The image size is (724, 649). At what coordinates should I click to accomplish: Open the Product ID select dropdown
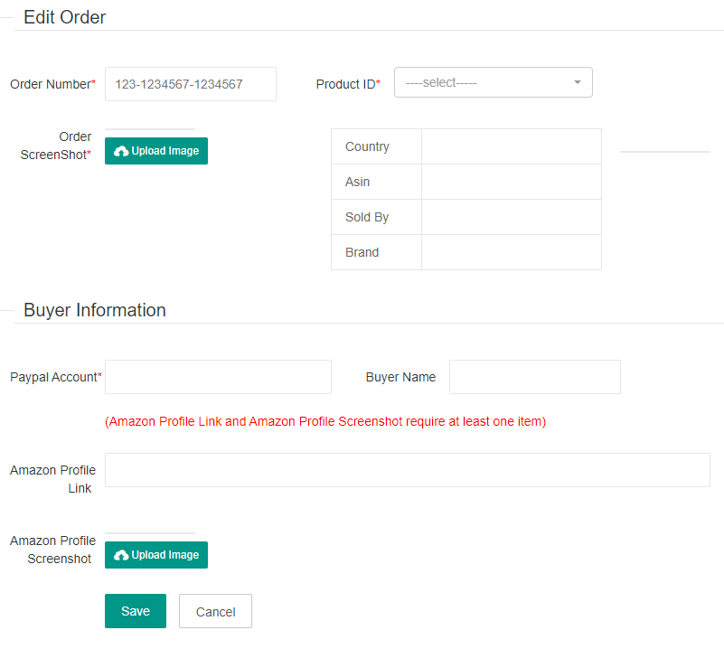(x=494, y=82)
